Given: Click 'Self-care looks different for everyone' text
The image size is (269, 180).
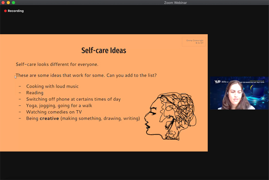Looking at the screenshot, I should coord(57,64).
